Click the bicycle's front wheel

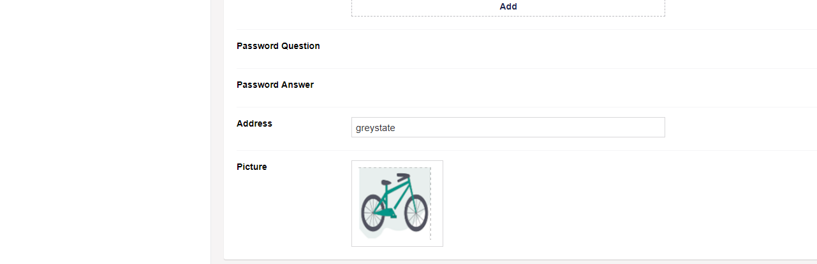coord(416,212)
